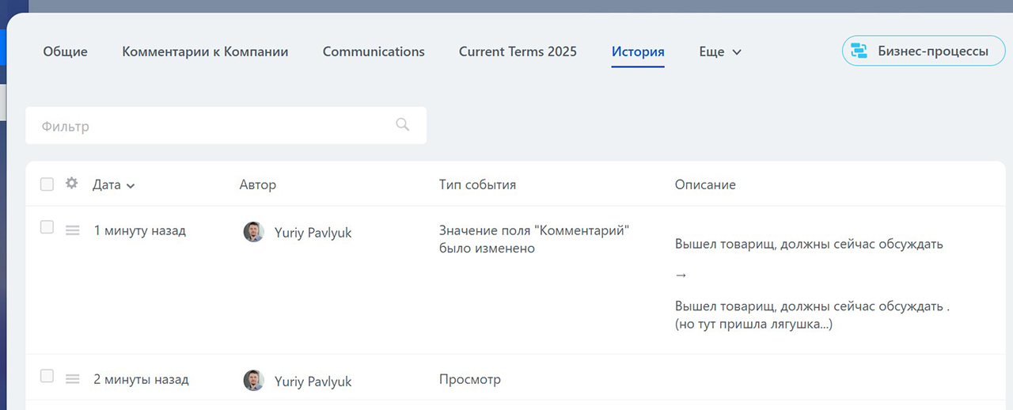Expand the Еще dropdown menu

pyautogui.click(x=720, y=52)
